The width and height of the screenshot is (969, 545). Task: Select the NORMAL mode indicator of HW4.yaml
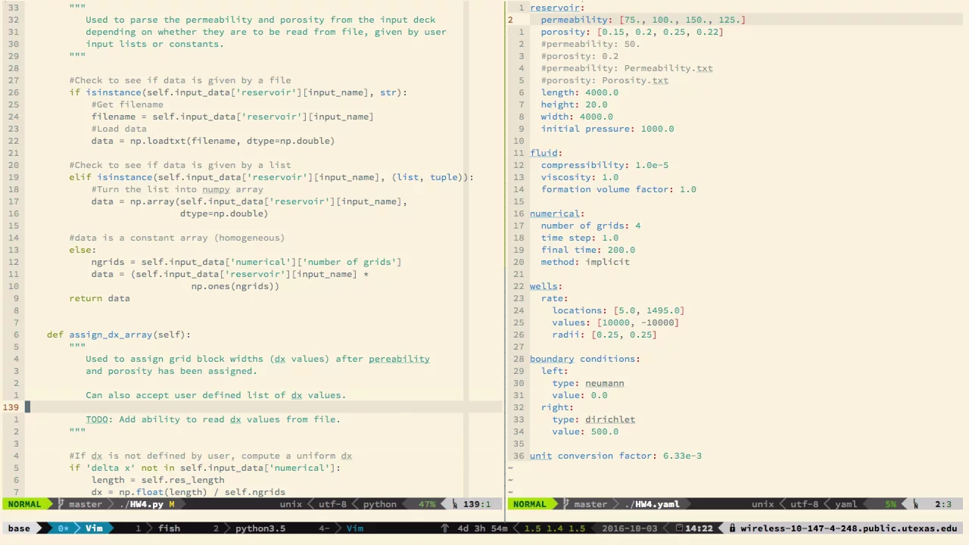pos(529,504)
